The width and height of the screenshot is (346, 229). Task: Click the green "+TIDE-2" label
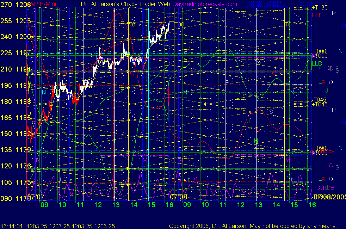tap(328, 68)
